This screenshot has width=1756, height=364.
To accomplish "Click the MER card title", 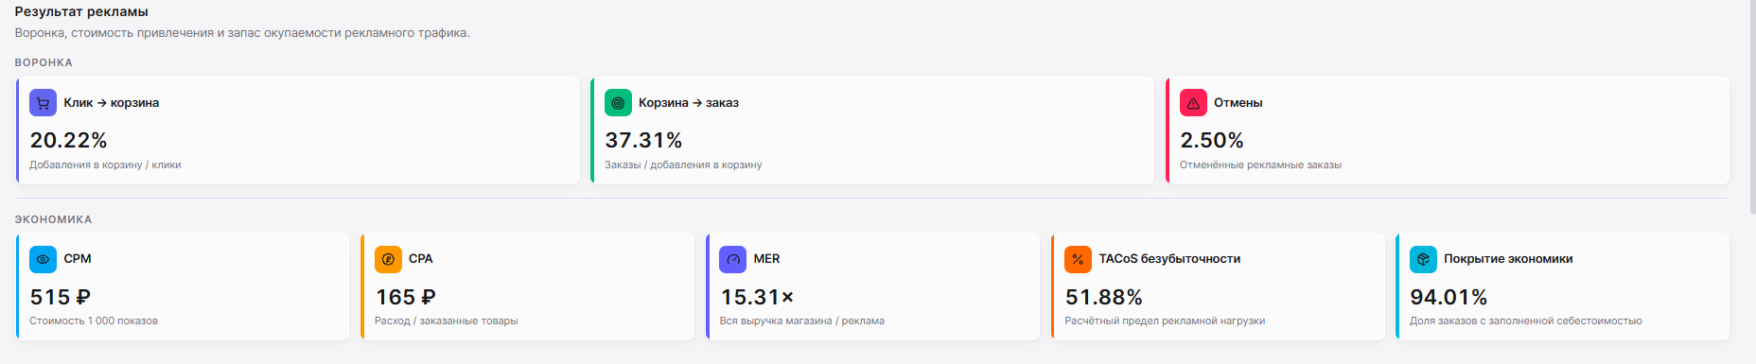I will tap(767, 259).
